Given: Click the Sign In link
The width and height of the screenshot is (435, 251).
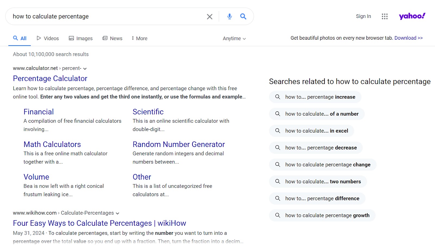Looking at the screenshot, I should [363, 16].
